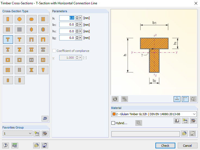Click the cross-section name text field
This screenshot has width=200, height=150.
click(x=146, y=134)
